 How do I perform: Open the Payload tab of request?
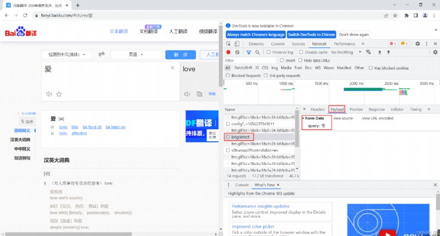337,109
